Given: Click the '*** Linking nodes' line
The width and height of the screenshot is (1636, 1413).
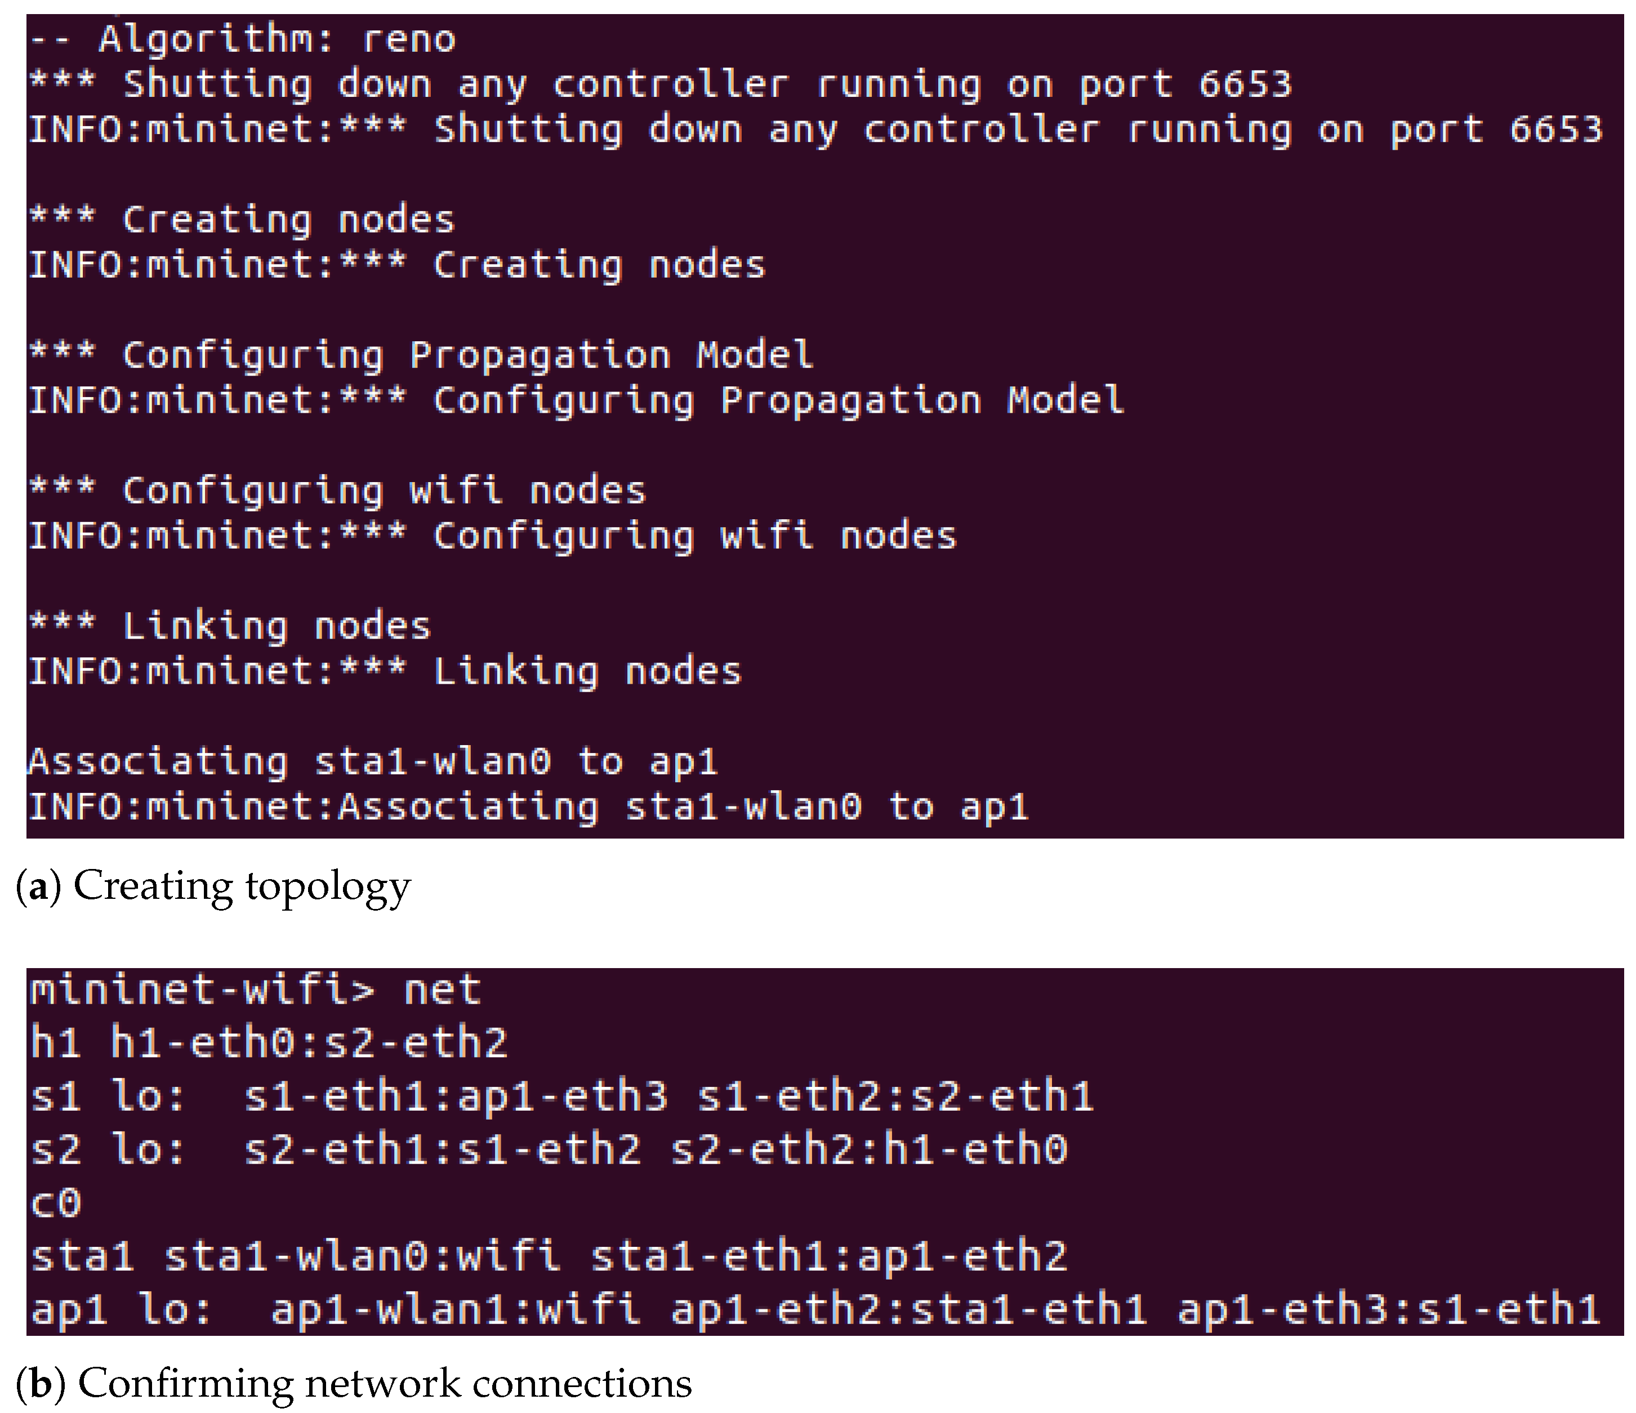Looking at the screenshot, I should coord(229,627).
